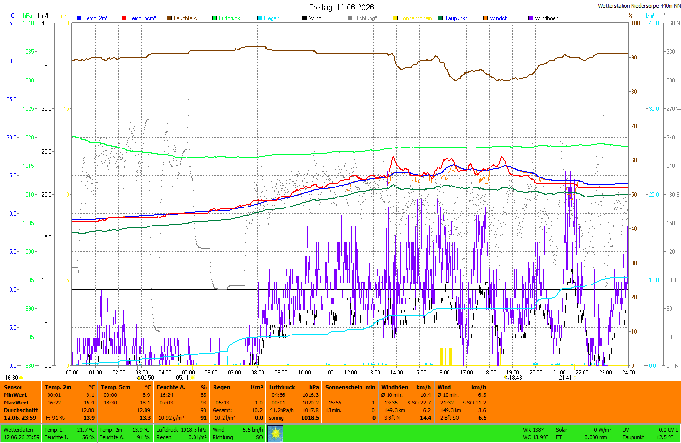Click the Wind km/h column header in table
The width and height of the screenshot is (681, 443).
pyautogui.click(x=462, y=387)
